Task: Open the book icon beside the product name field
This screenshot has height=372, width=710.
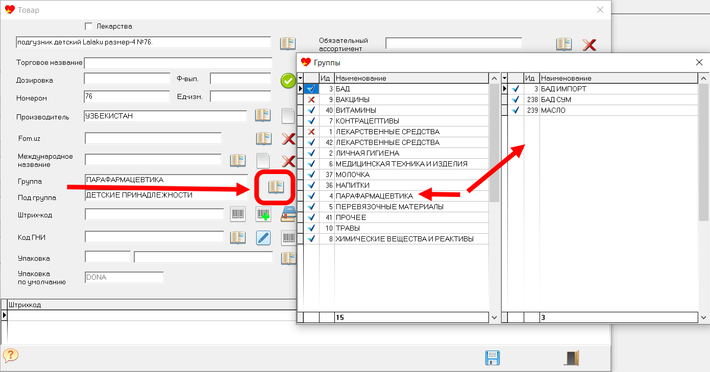Action: point(288,44)
